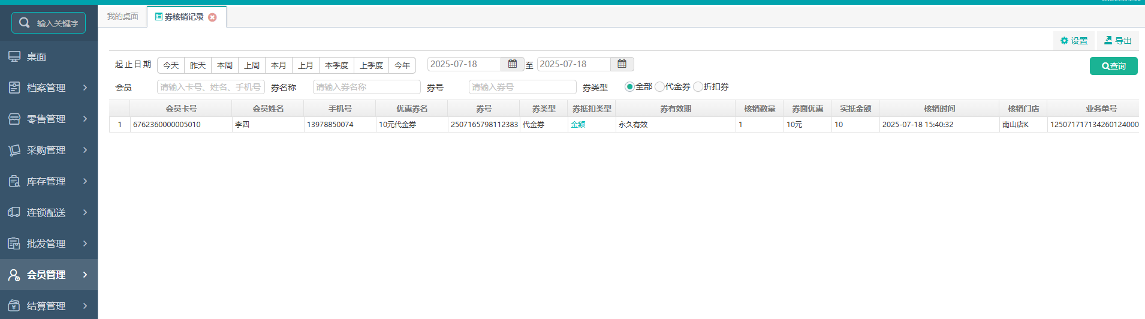
Task: Click the coupon number 2507165798112383 cell
Action: click(484, 125)
